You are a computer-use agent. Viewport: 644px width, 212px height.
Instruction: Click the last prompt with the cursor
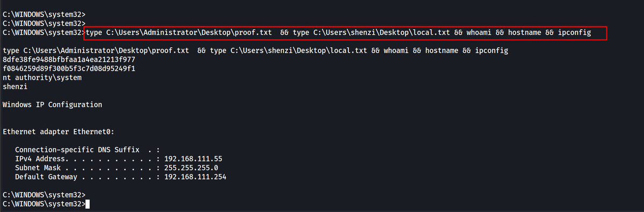(46, 204)
